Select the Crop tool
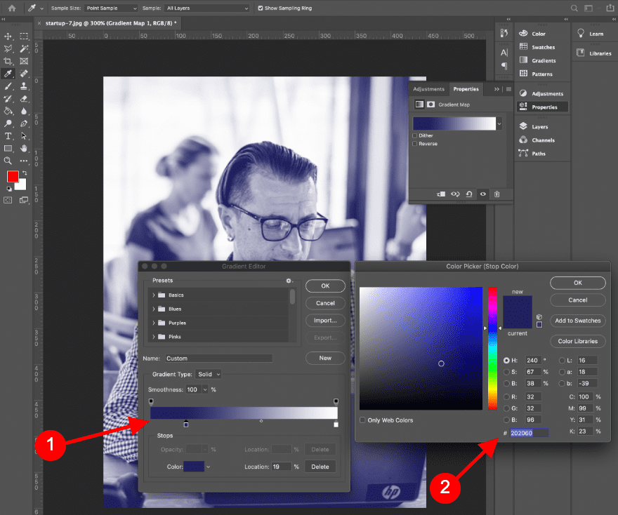Screen dimensions: 618x515 coord(8,61)
